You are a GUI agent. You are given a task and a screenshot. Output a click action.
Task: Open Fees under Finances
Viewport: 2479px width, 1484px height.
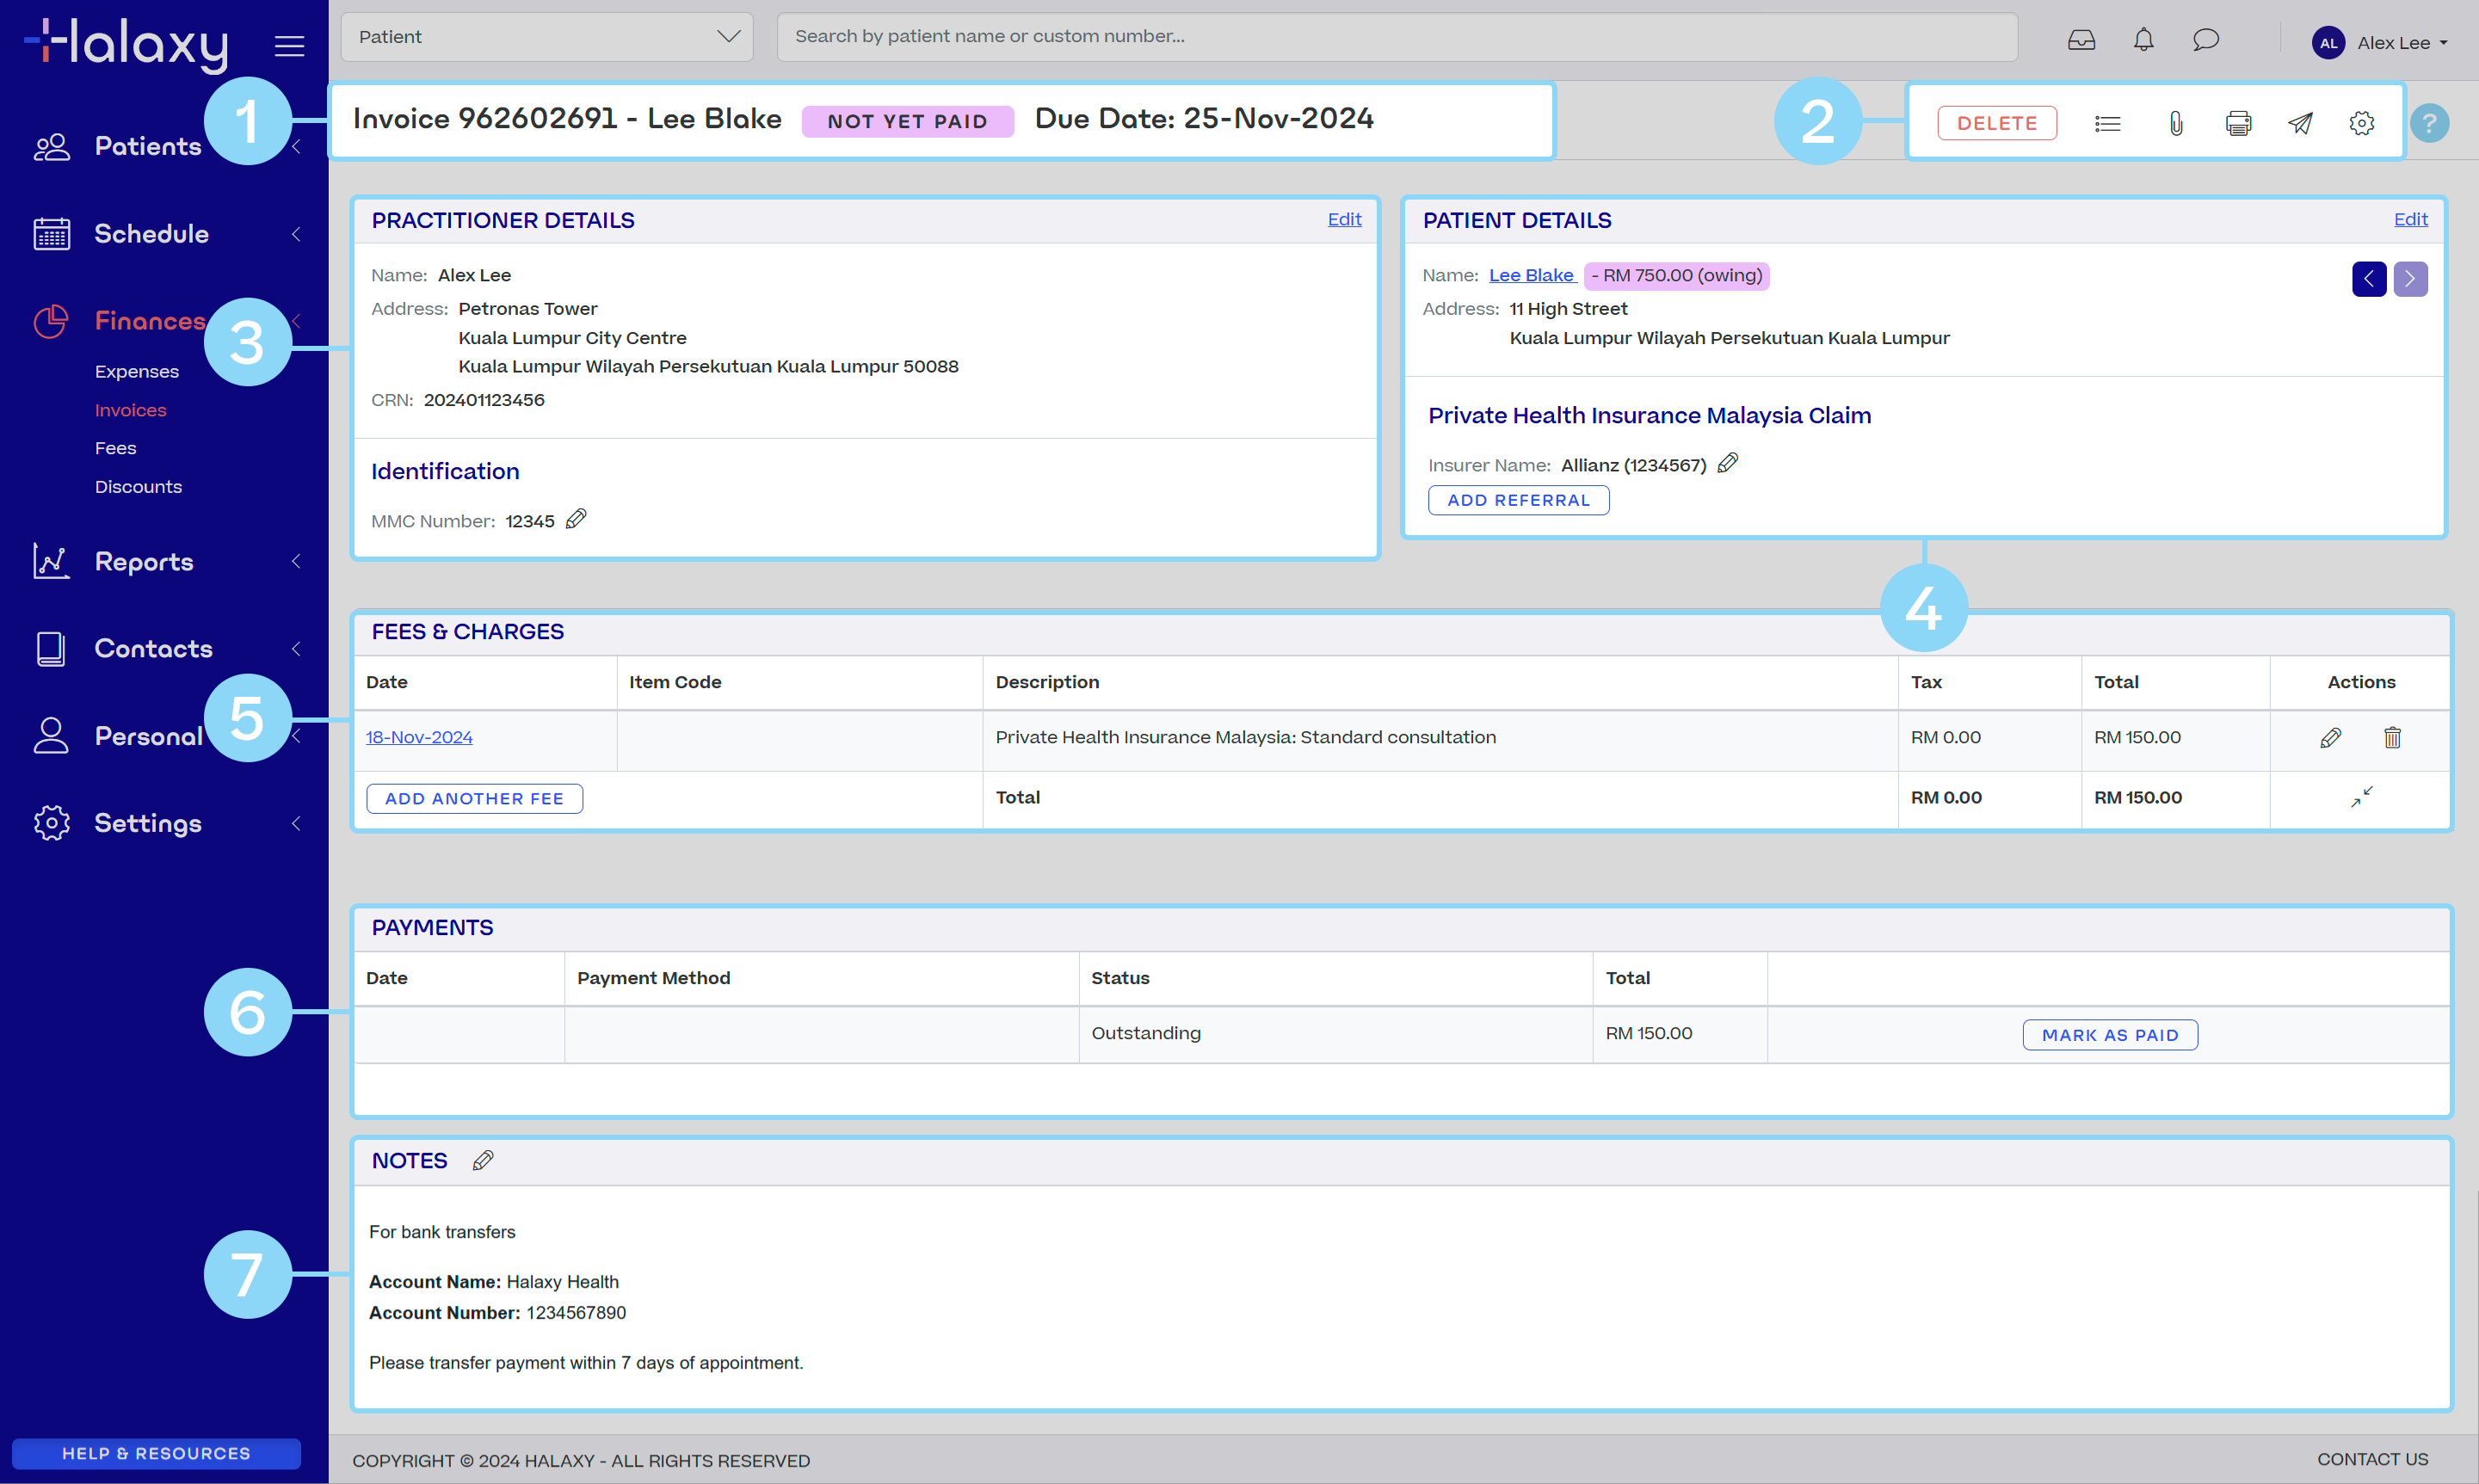click(116, 448)
